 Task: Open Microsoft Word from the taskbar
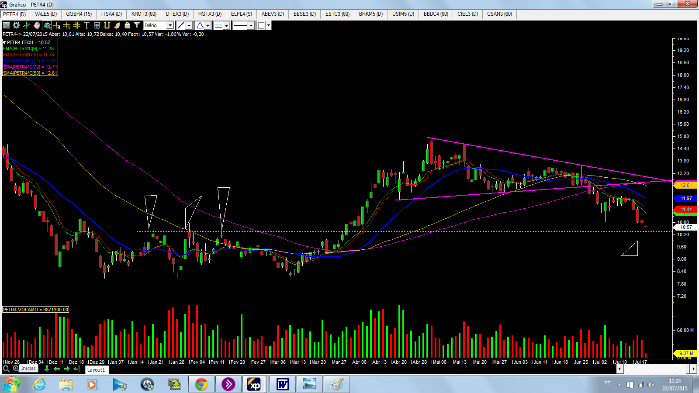pos(283,384)
